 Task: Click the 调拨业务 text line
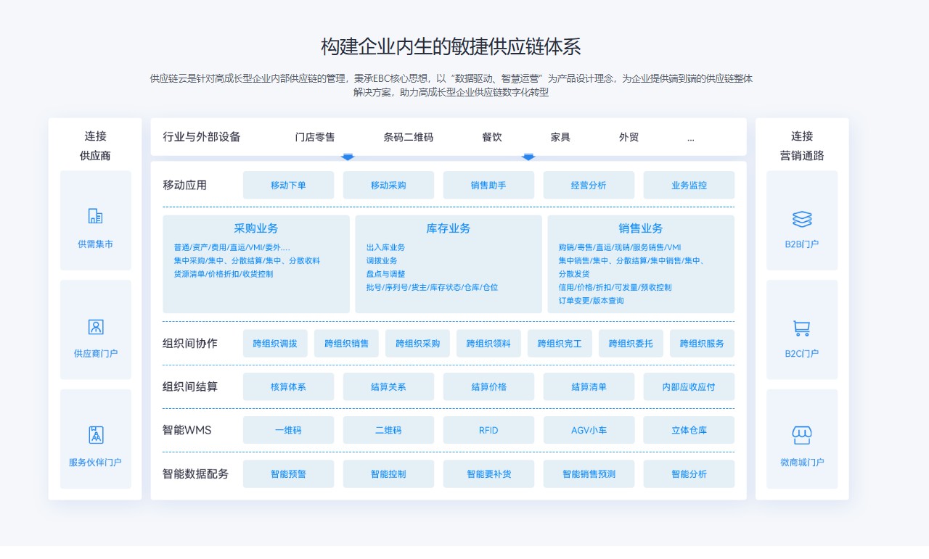382,261
